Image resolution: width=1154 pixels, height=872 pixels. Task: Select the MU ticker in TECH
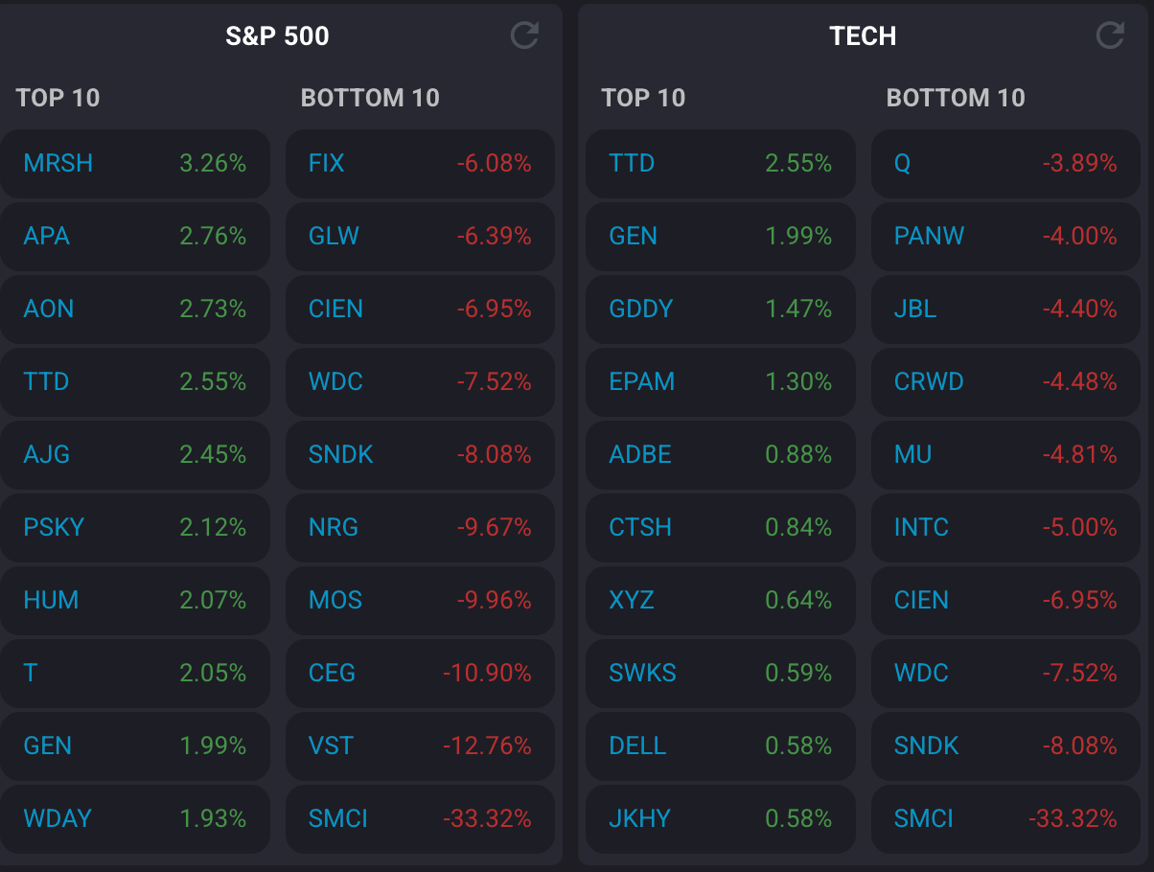(x=912, y=455)
